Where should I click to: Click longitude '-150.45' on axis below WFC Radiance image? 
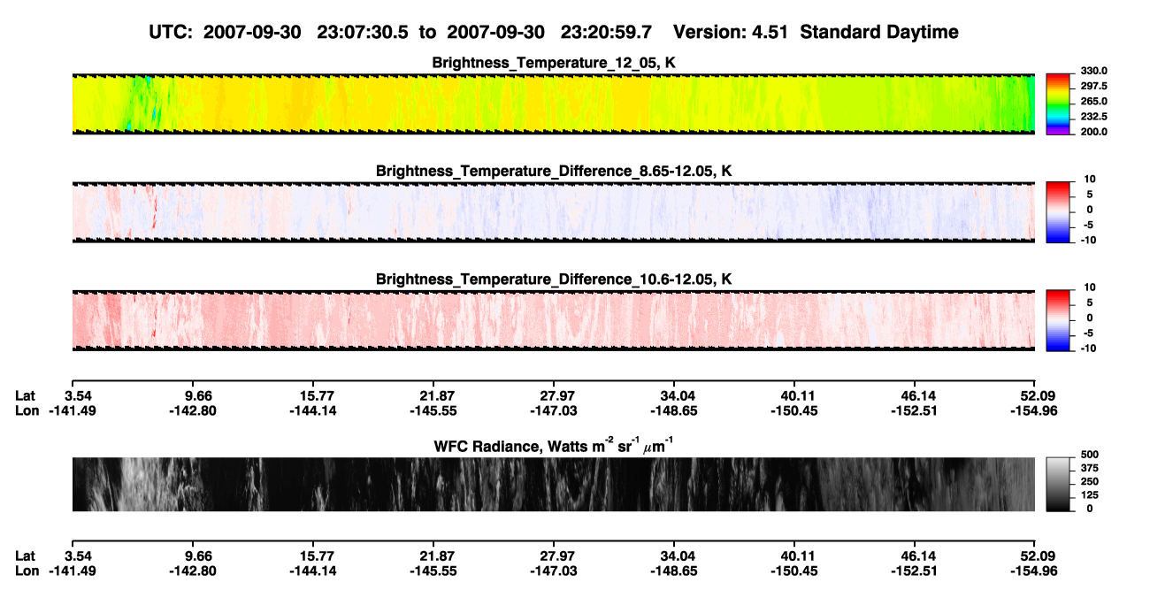[795, 571]
